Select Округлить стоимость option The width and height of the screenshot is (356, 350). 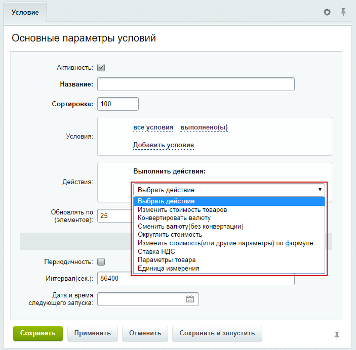170,235
